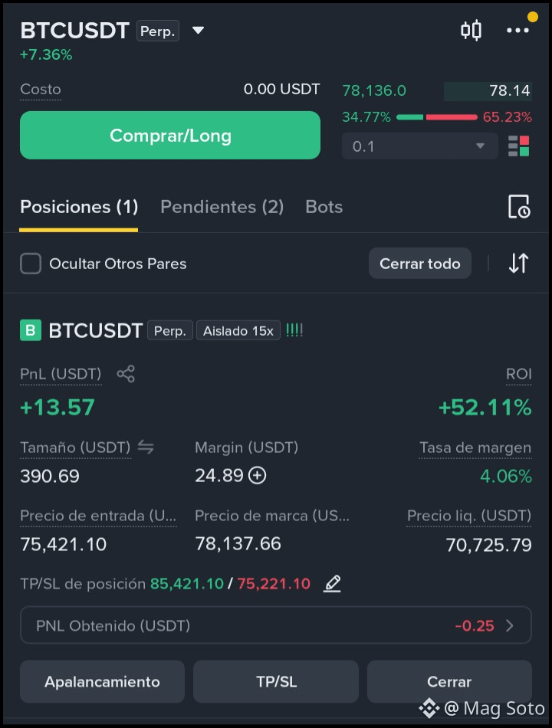
Task: Expand PNL Obtenido details chevron
Action: coord(510,626)
